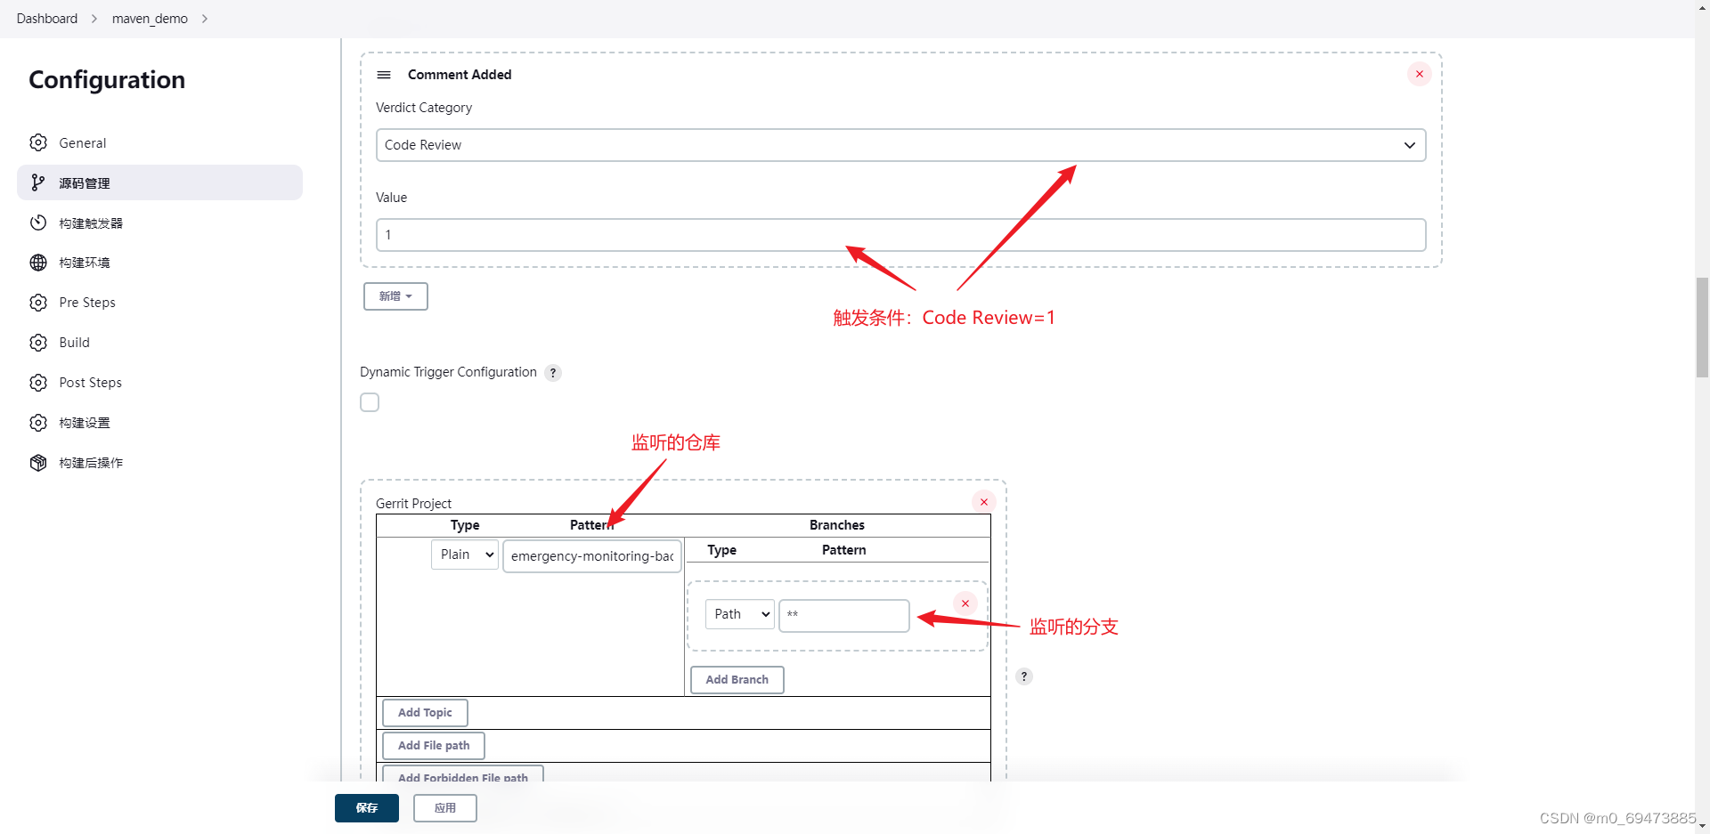Image resolution: width=1710 pixels, height=834 pixels.
Task: Open the Verdict Category dropdown
Action: [900, 145]
